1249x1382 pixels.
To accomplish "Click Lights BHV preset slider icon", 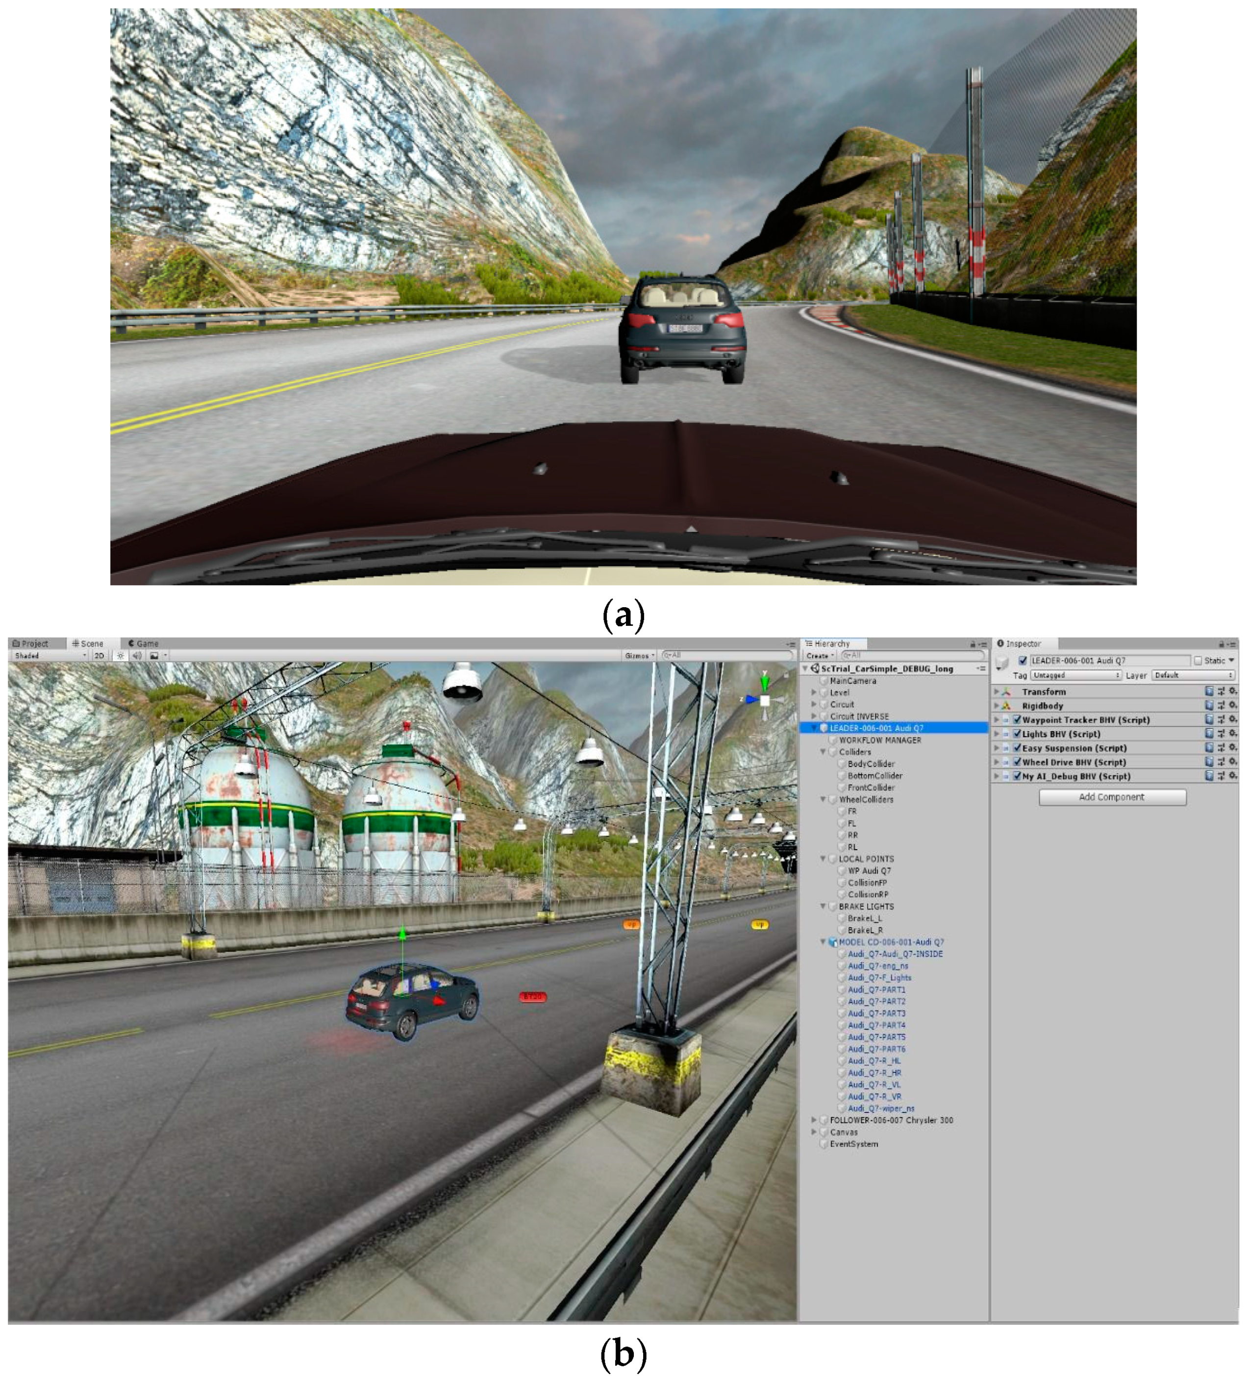I will pos(1220,734).
